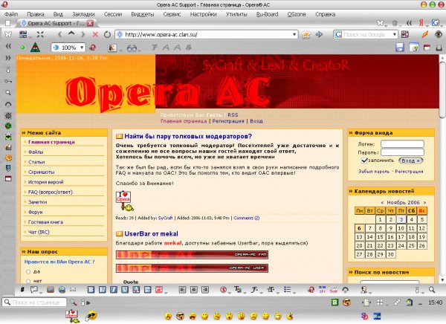This screenshot has height=324, width=446.
Task: Apply italic with the blue I icon
Action: pyautogui.click(x=114, y=290)
